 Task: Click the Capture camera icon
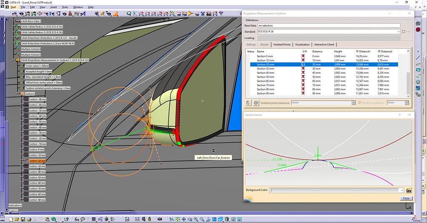click(160, 219)
